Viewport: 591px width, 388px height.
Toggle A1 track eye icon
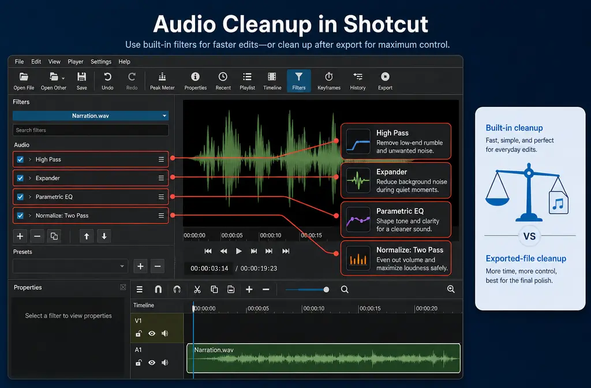pos(152,363)
